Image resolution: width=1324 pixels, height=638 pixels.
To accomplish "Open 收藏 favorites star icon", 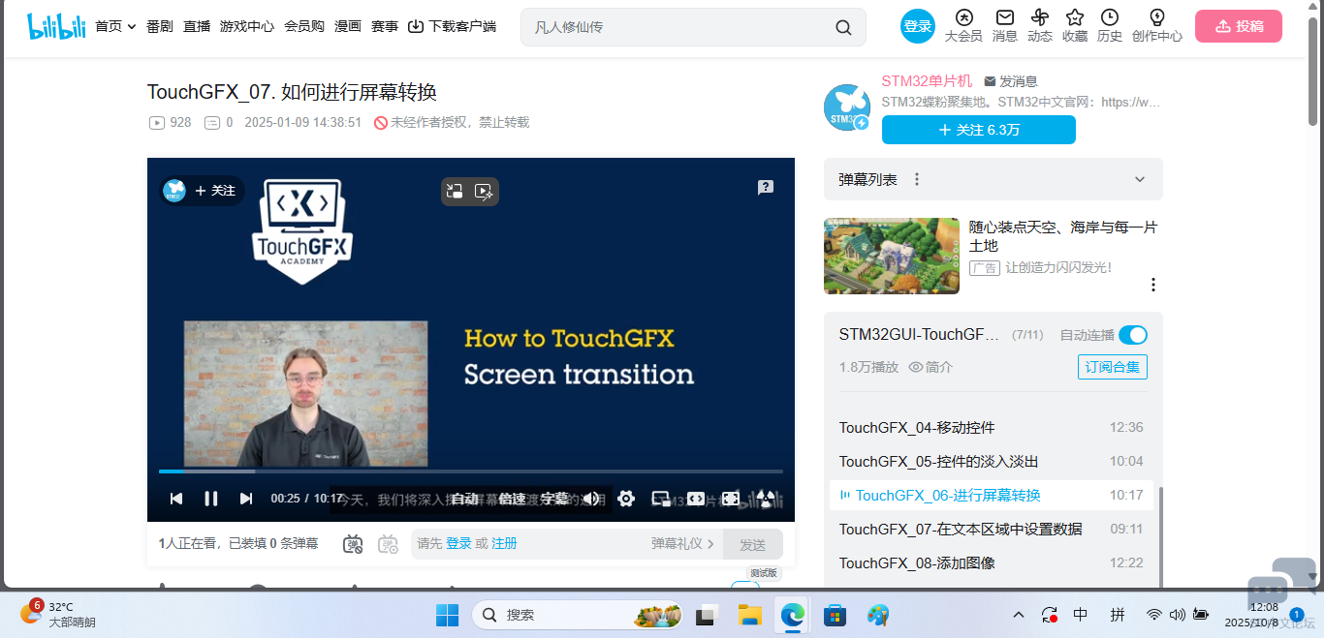I will pos(1074,26).
